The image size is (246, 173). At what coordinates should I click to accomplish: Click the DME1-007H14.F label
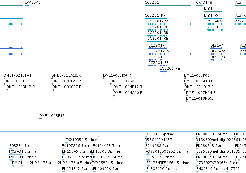tap(201, 93)
